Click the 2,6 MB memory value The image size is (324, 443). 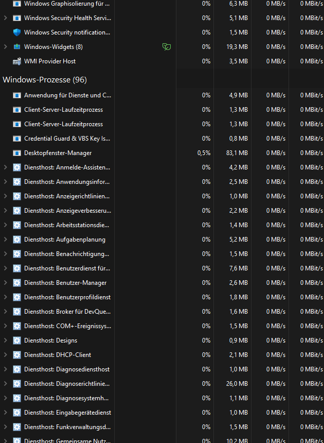(x=239, y=282)
